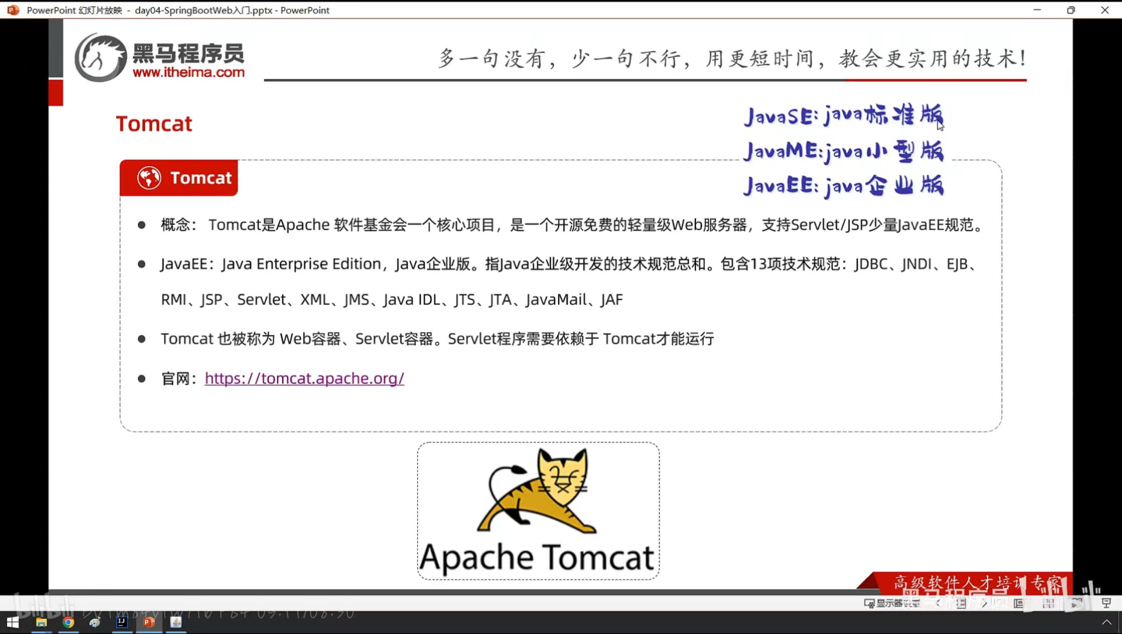Viewport: 1122px width, 634px height.
Task: Open the Windows Start menu
Action: pos(13,622)
